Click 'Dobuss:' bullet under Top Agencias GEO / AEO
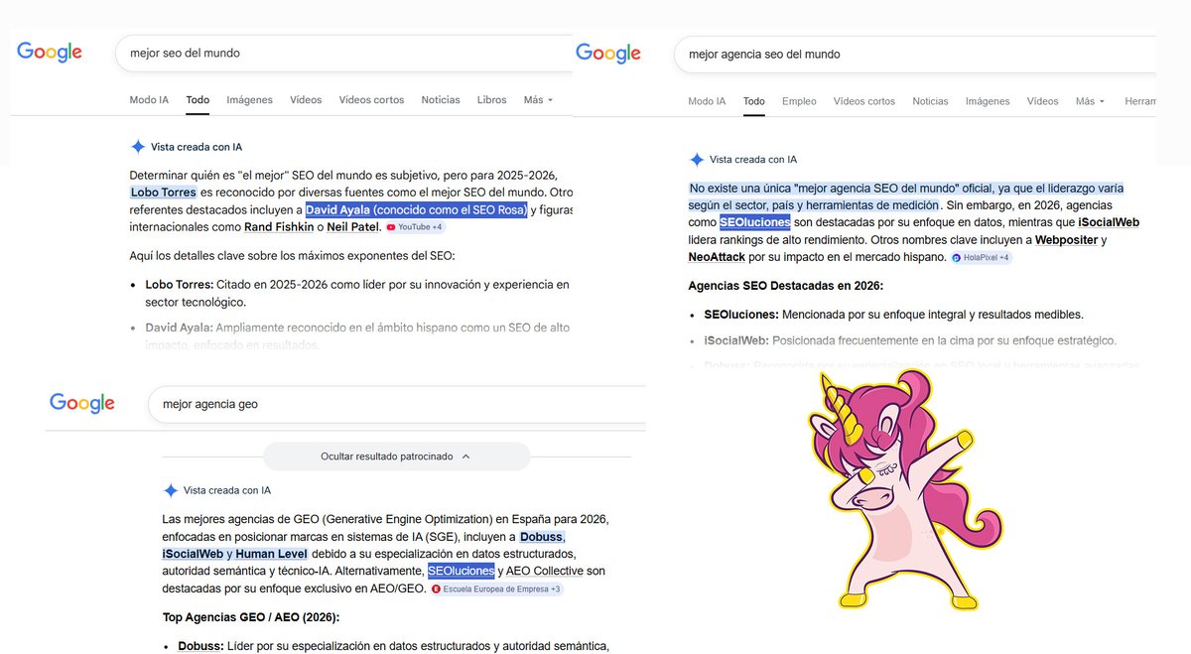 pos(200,646)
